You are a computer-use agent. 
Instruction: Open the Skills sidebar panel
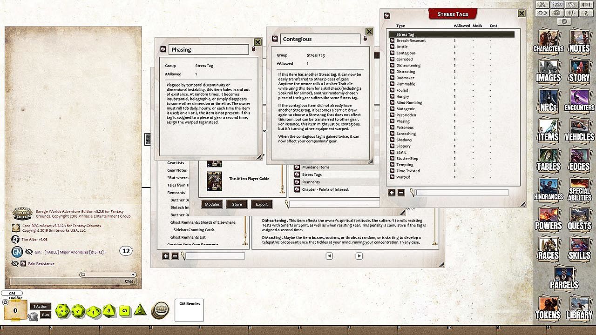pos(579,248)
